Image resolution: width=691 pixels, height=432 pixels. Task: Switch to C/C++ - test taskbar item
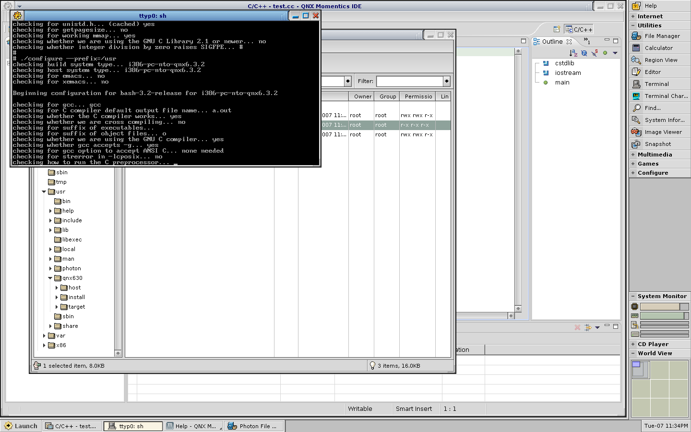pos(72,426)
